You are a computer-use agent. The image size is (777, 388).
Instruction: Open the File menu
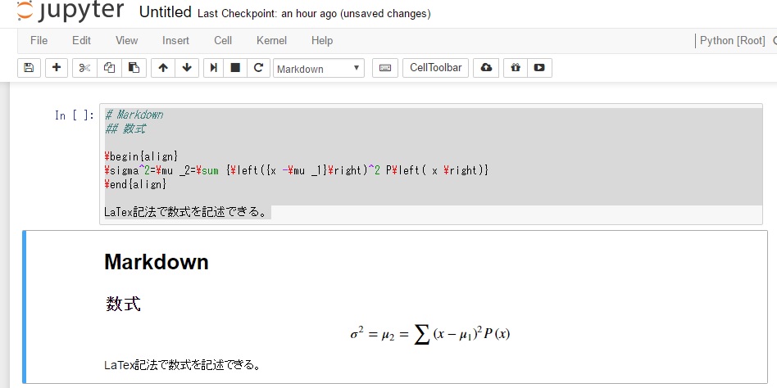pos(39,41)
